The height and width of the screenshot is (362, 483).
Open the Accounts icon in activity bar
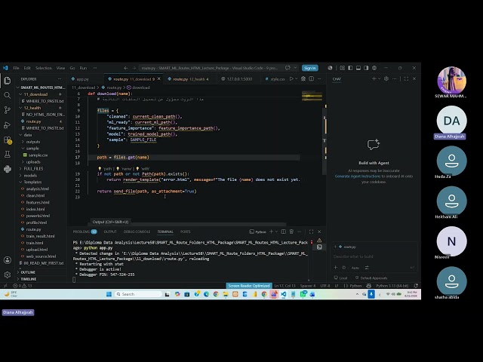click(8, 260)
